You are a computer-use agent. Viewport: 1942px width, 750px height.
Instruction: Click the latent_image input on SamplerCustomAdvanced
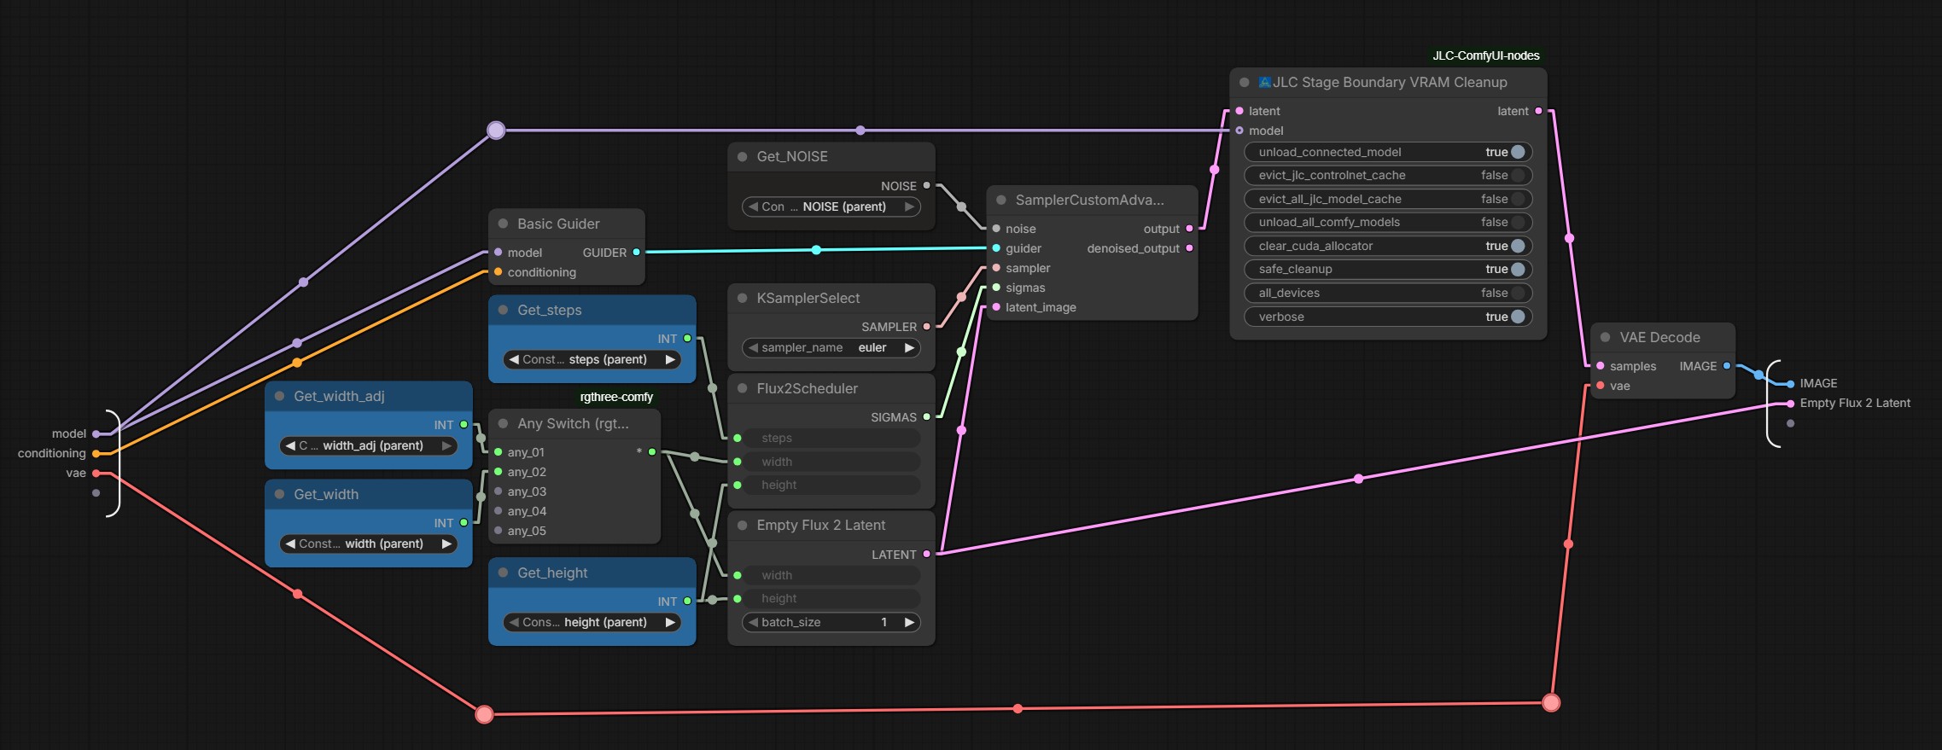coord(996,307)
